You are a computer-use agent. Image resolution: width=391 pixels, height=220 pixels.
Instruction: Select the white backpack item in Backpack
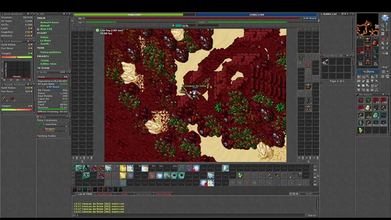pyautogui.click(x=368, y=108)
